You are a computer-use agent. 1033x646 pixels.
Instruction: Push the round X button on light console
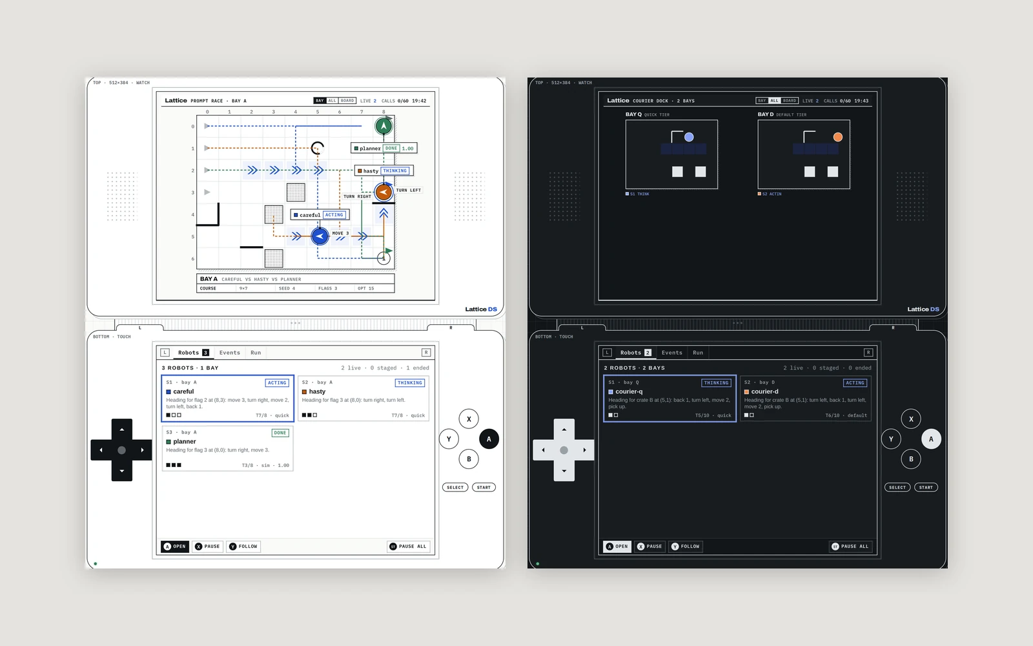(x=469, y=419)
